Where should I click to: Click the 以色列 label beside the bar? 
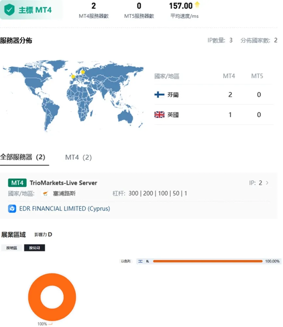[126, 261]
